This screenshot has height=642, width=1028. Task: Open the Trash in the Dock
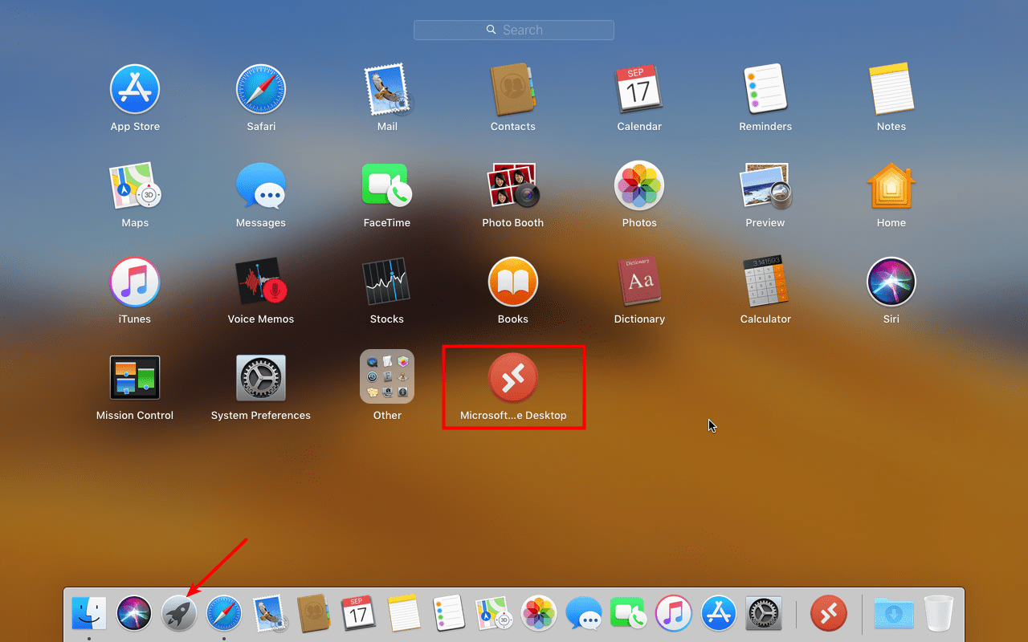[x=939, y=615]
